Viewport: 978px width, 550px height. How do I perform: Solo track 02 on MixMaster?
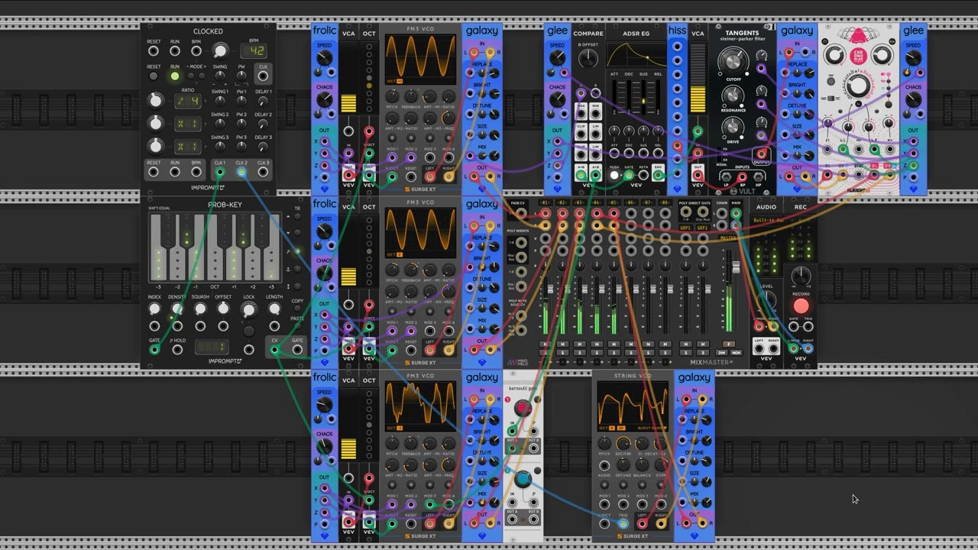[x=563, y=353]
